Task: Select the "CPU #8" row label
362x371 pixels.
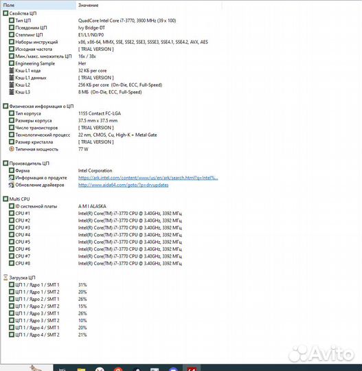Action: [23, 263]
